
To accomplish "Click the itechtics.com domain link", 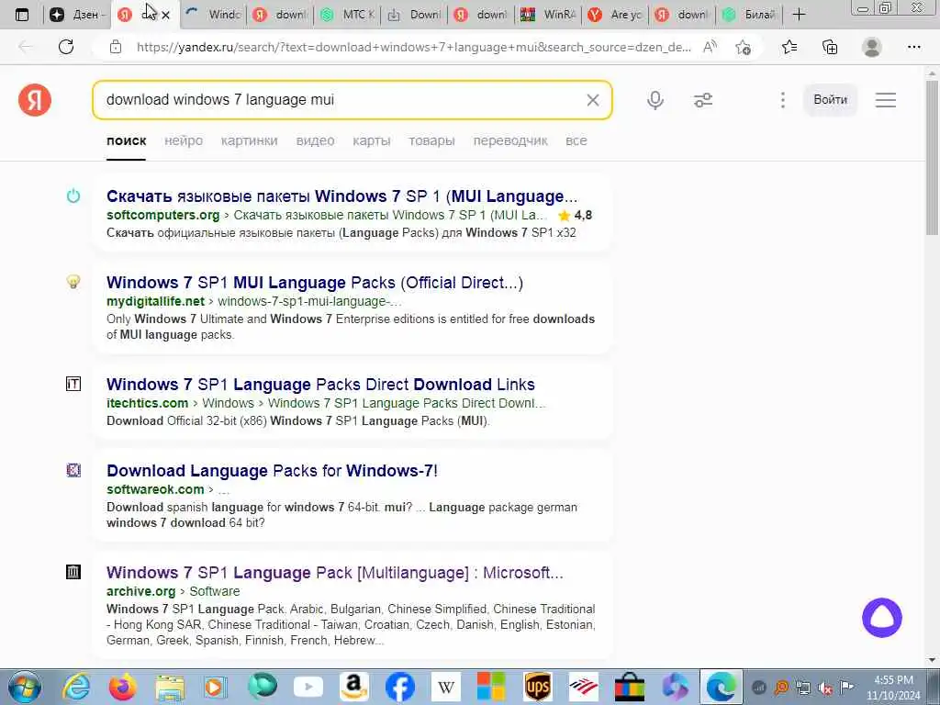I will tap(148, 404).
